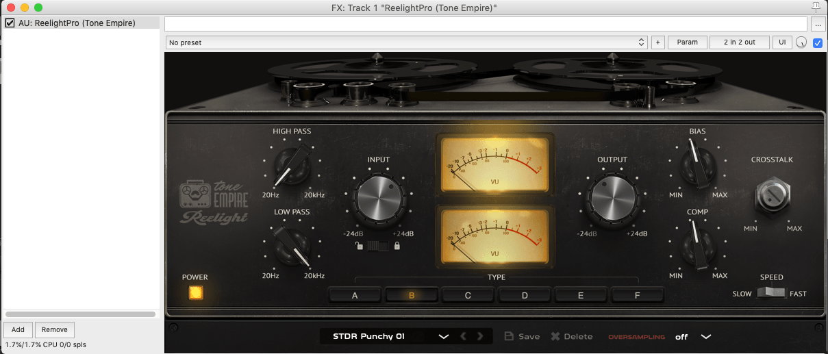Open the No preset dropdown
Screen dimensions: 828x354
click(x=406, y=42)
